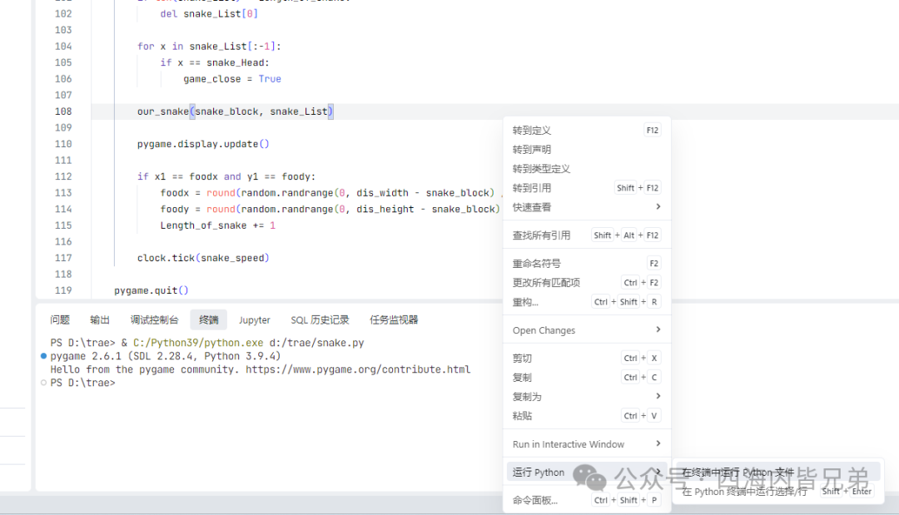The height and width of the screenshot is (515, 899).
Task: Click line number 108 in the gutter
Action: (x=63, y=111)
